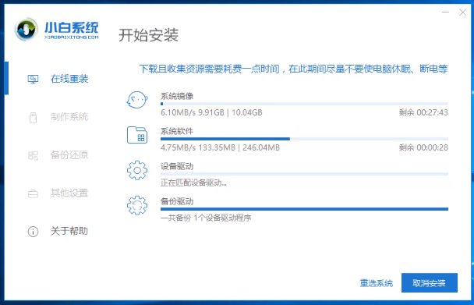Click the 系统软件 label
The height and width of the screenshot is (305, 474).
(x=177, y=131)
